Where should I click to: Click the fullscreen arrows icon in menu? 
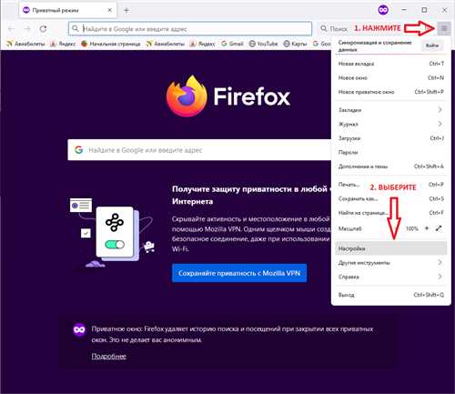[439, 228]
